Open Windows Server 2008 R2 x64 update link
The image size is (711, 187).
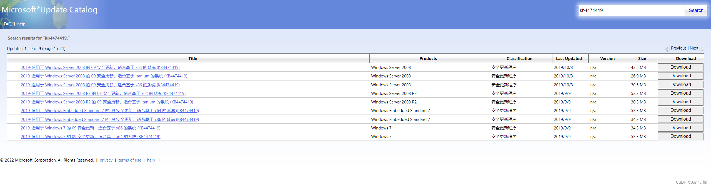pyautogui.click(x=103, y=94)
